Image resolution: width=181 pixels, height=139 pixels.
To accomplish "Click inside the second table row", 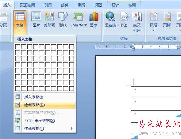I will (x=156, y=104).
